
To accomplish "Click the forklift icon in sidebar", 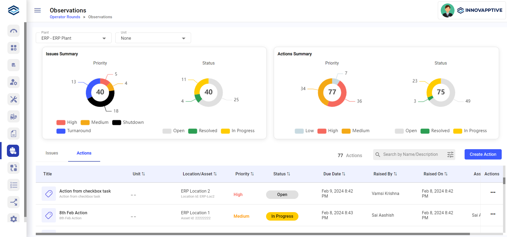I will click(14, 117).
